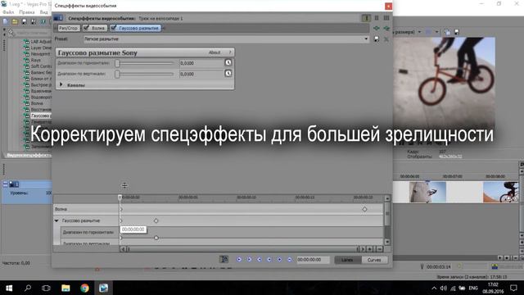Click the keyframe lanes scroll-up arrow
The image size is (524, 295).
[387, 198]
